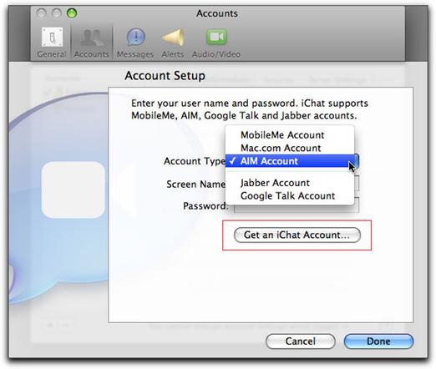Click the Accounts window title bar
Screen dimensions: 436x369
[217, 13]
